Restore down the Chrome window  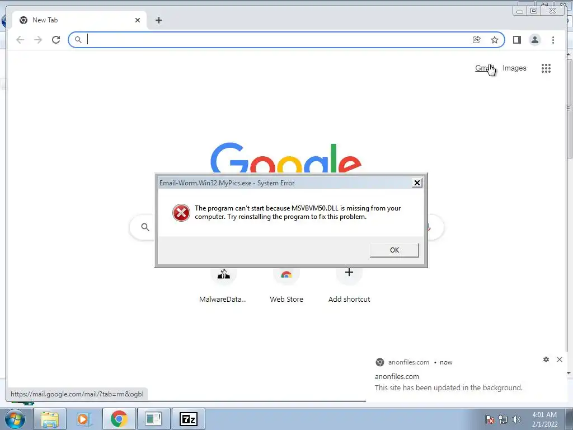[534, 11]
